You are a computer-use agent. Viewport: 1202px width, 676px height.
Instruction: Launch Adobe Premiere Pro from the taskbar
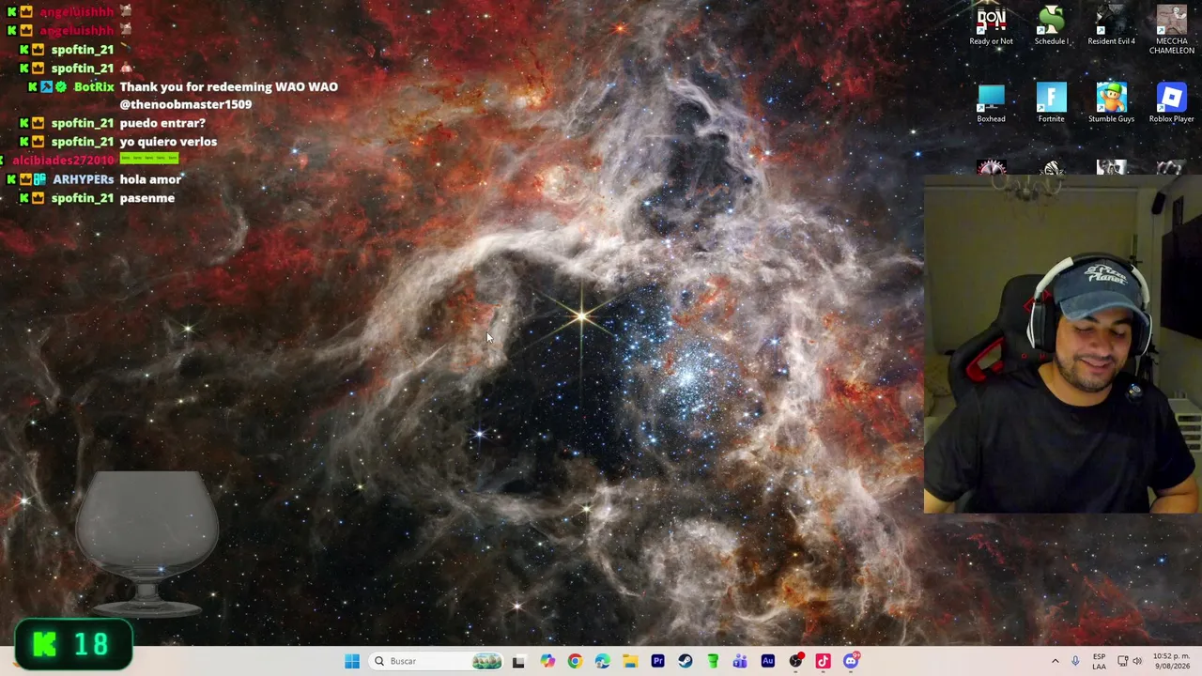pos(657,661)
